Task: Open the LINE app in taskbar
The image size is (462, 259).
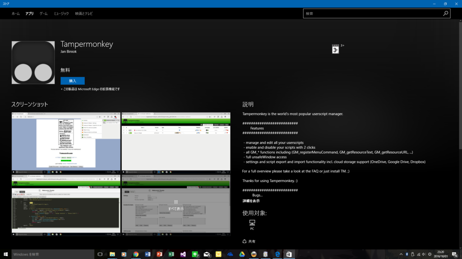Action: coord(195,255)
